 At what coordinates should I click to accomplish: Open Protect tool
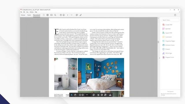tap(166, 49)
